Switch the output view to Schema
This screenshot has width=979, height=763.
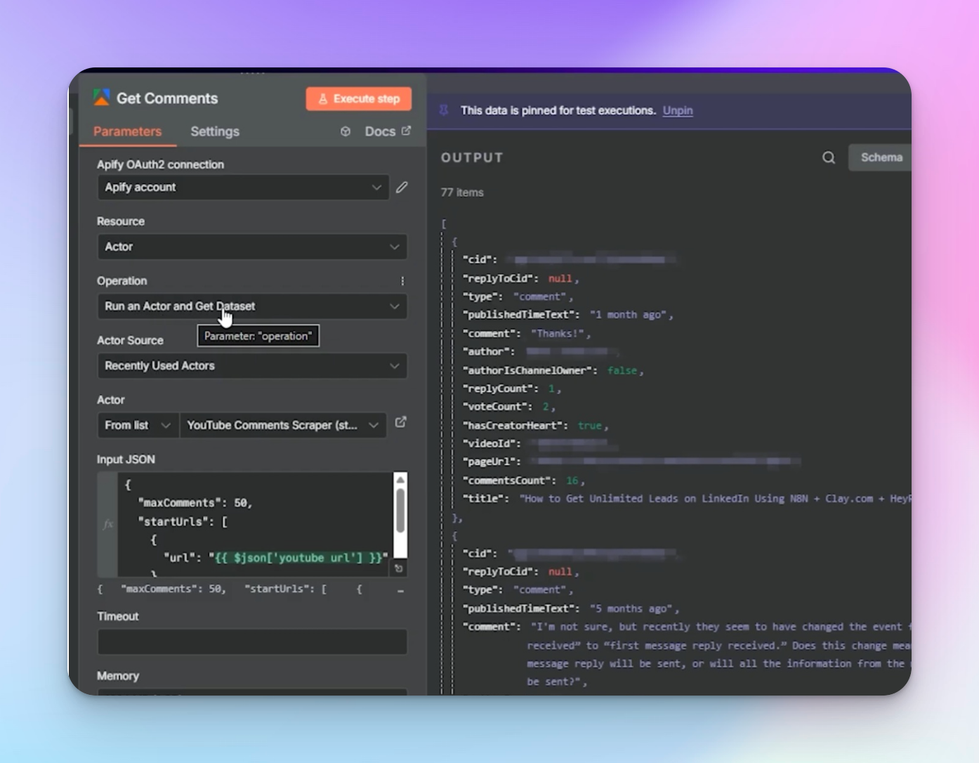pyautogui.click(x=881, y=157)
